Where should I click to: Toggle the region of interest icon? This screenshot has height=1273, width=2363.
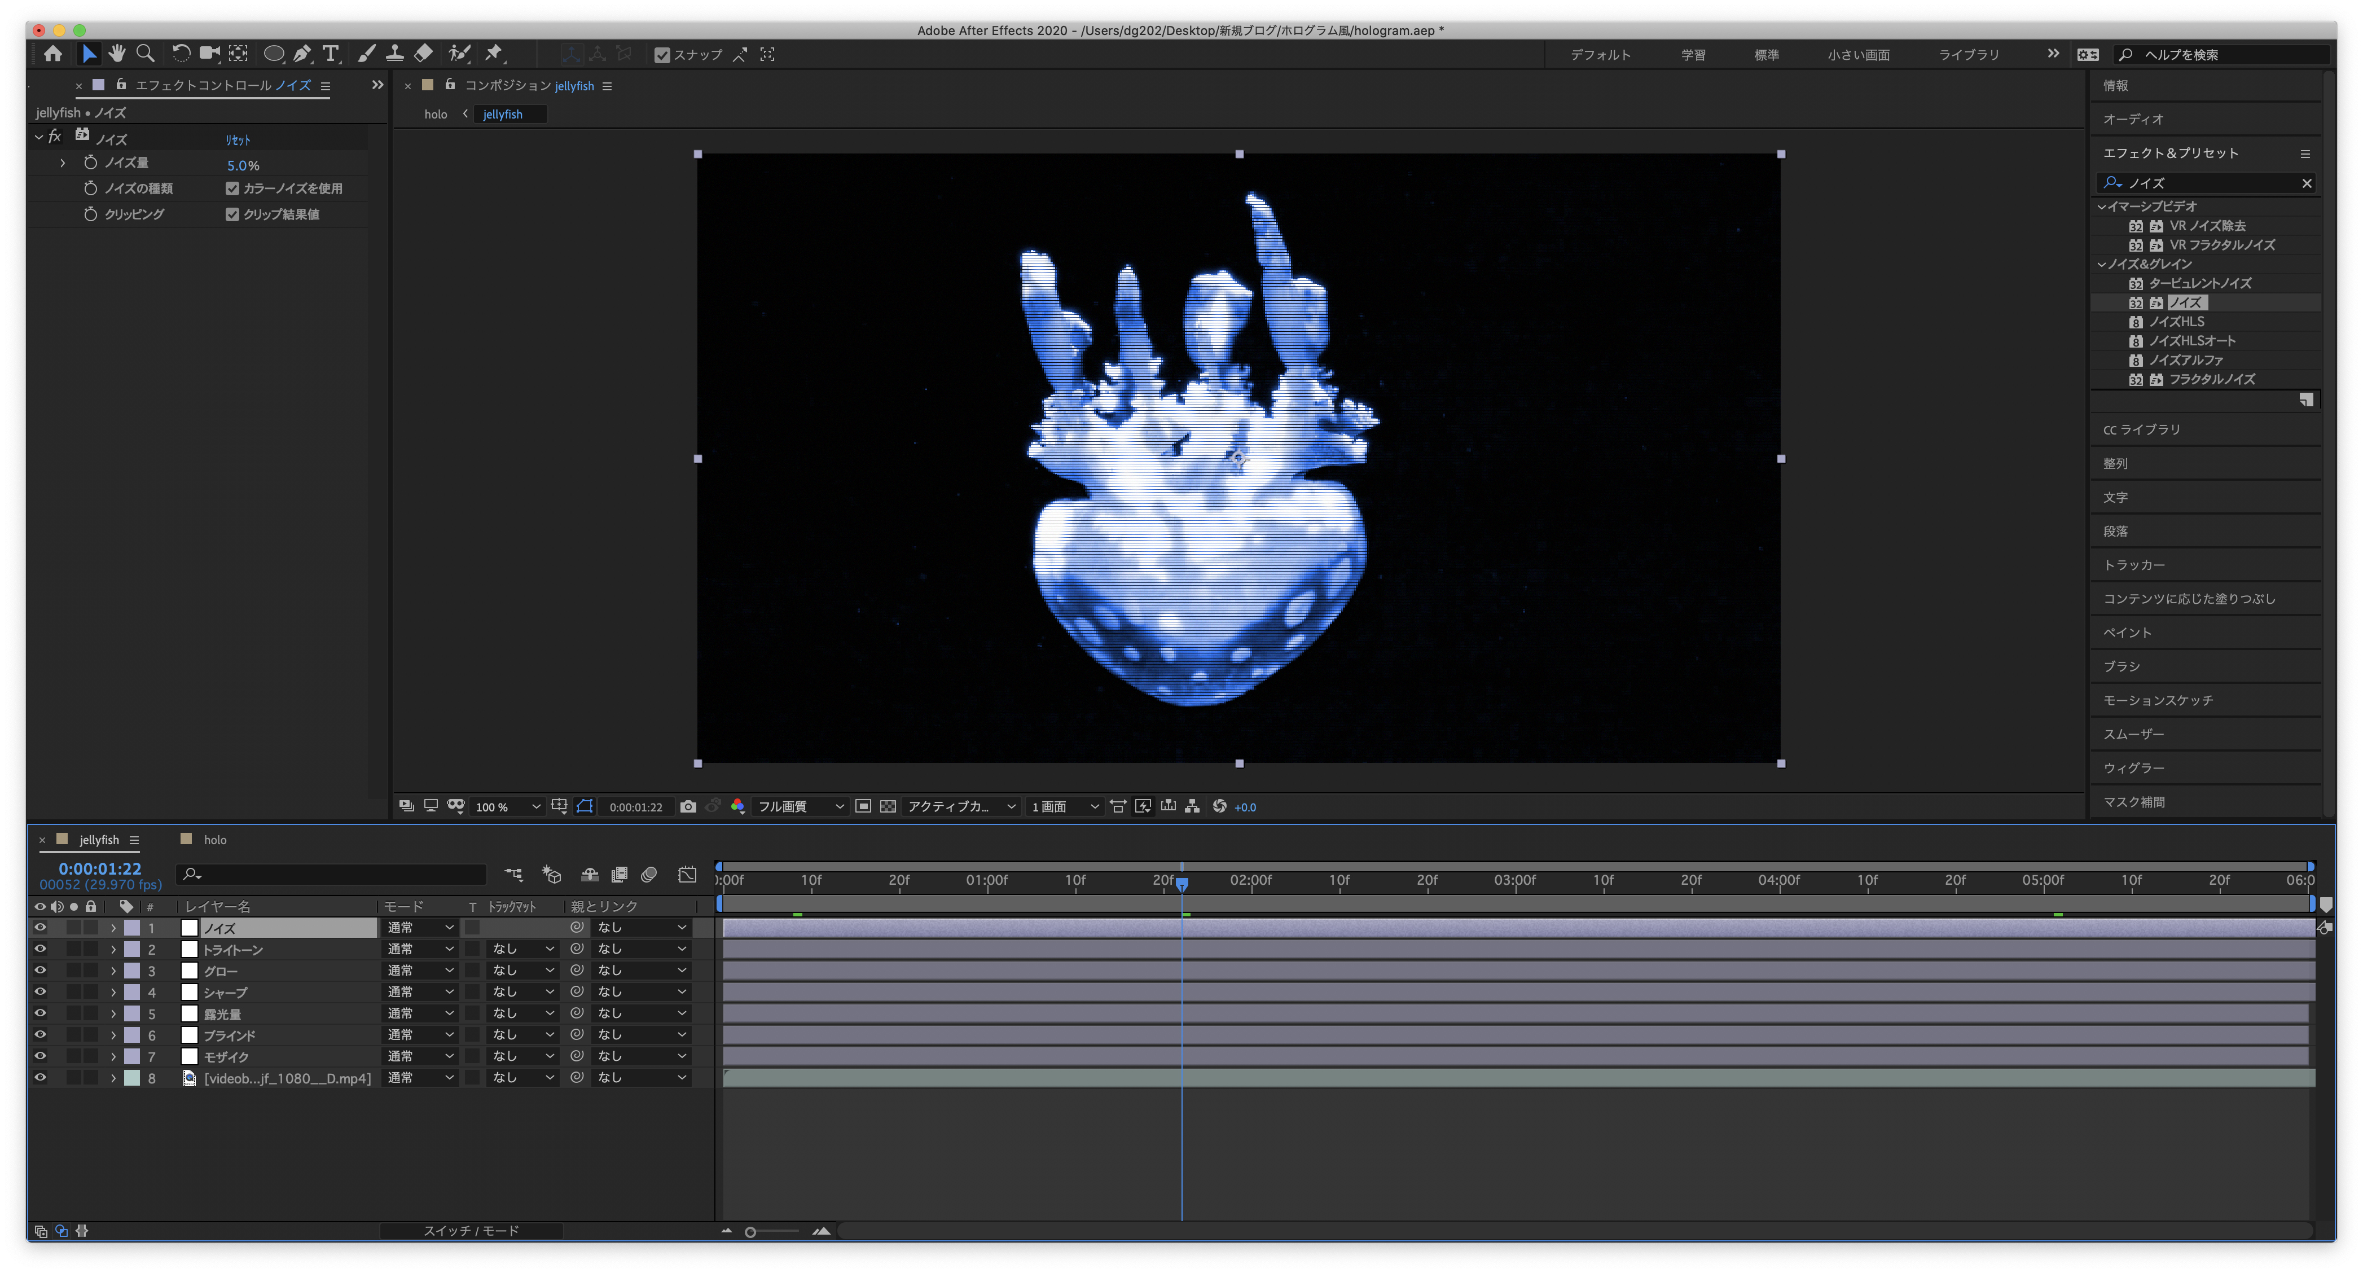[x=863, y=806]
